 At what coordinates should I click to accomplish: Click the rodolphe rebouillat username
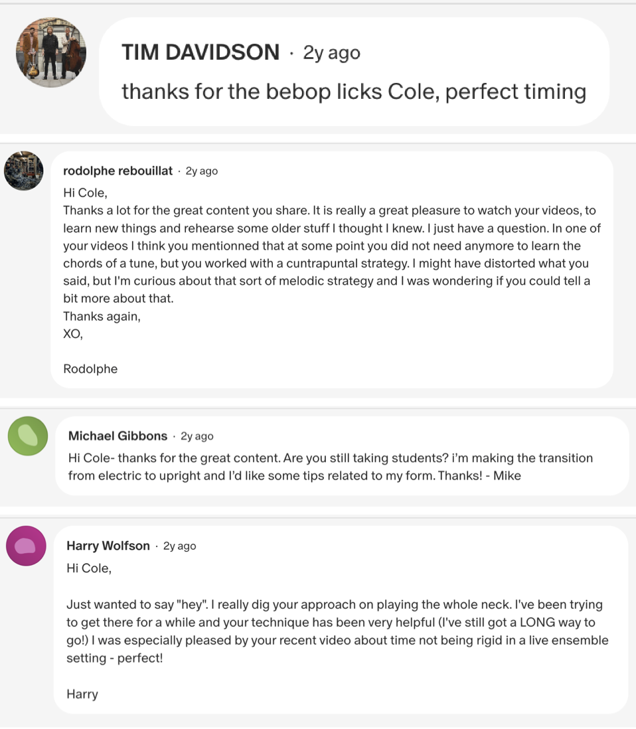pos(118,171)
